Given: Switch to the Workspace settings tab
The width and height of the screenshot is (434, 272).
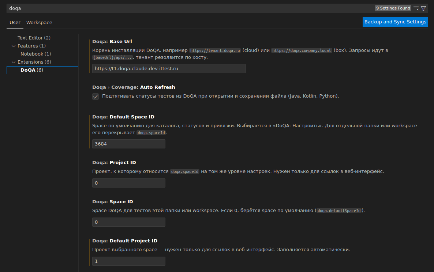Looking at the screenshot, I should tap(39, 23).
